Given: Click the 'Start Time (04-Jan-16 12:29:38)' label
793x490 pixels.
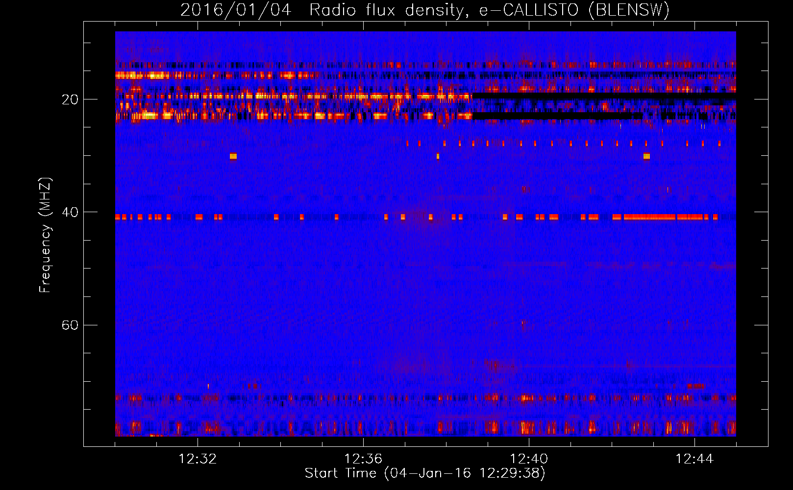Looking at the screenshot, I should [x=425, y=473].
